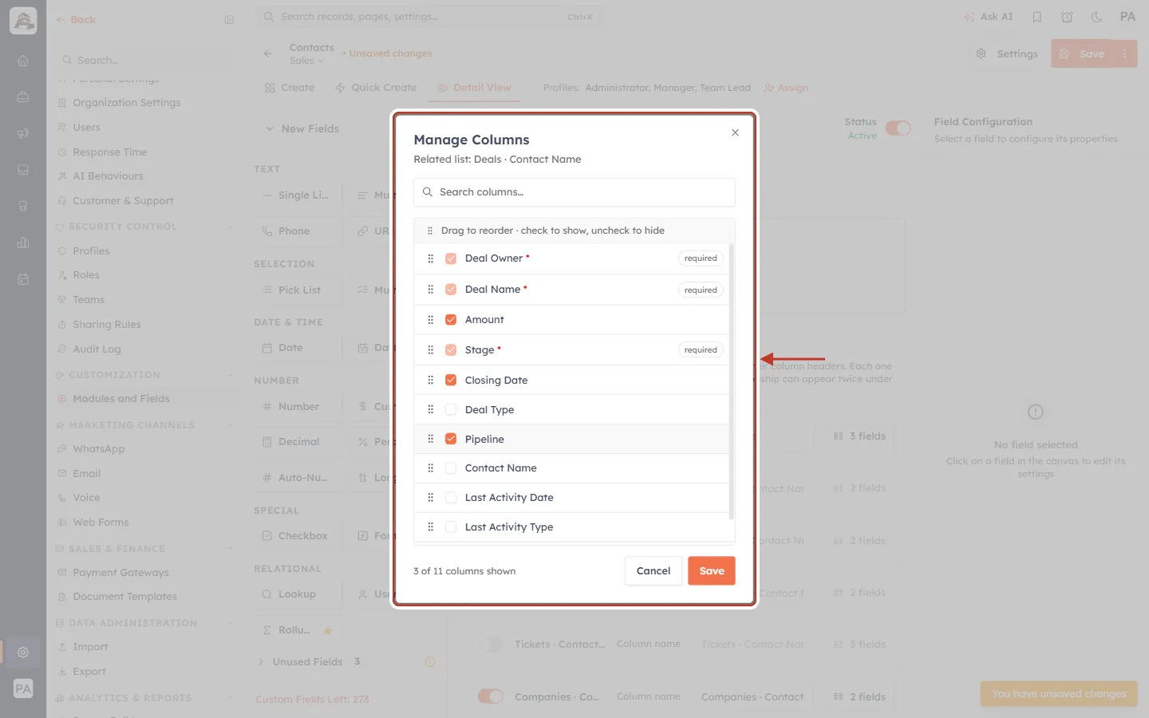Collapse the New Fields section

[x=270, y=128]
